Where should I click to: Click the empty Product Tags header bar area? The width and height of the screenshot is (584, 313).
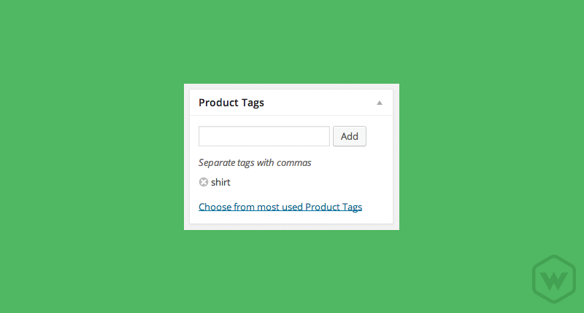tap(320, 103)
